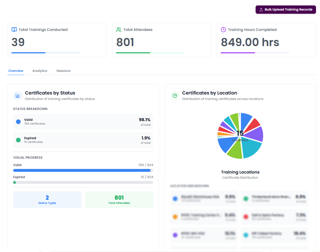Click the Status Types summary tile

pyautogui.click(x=47, y=200)
